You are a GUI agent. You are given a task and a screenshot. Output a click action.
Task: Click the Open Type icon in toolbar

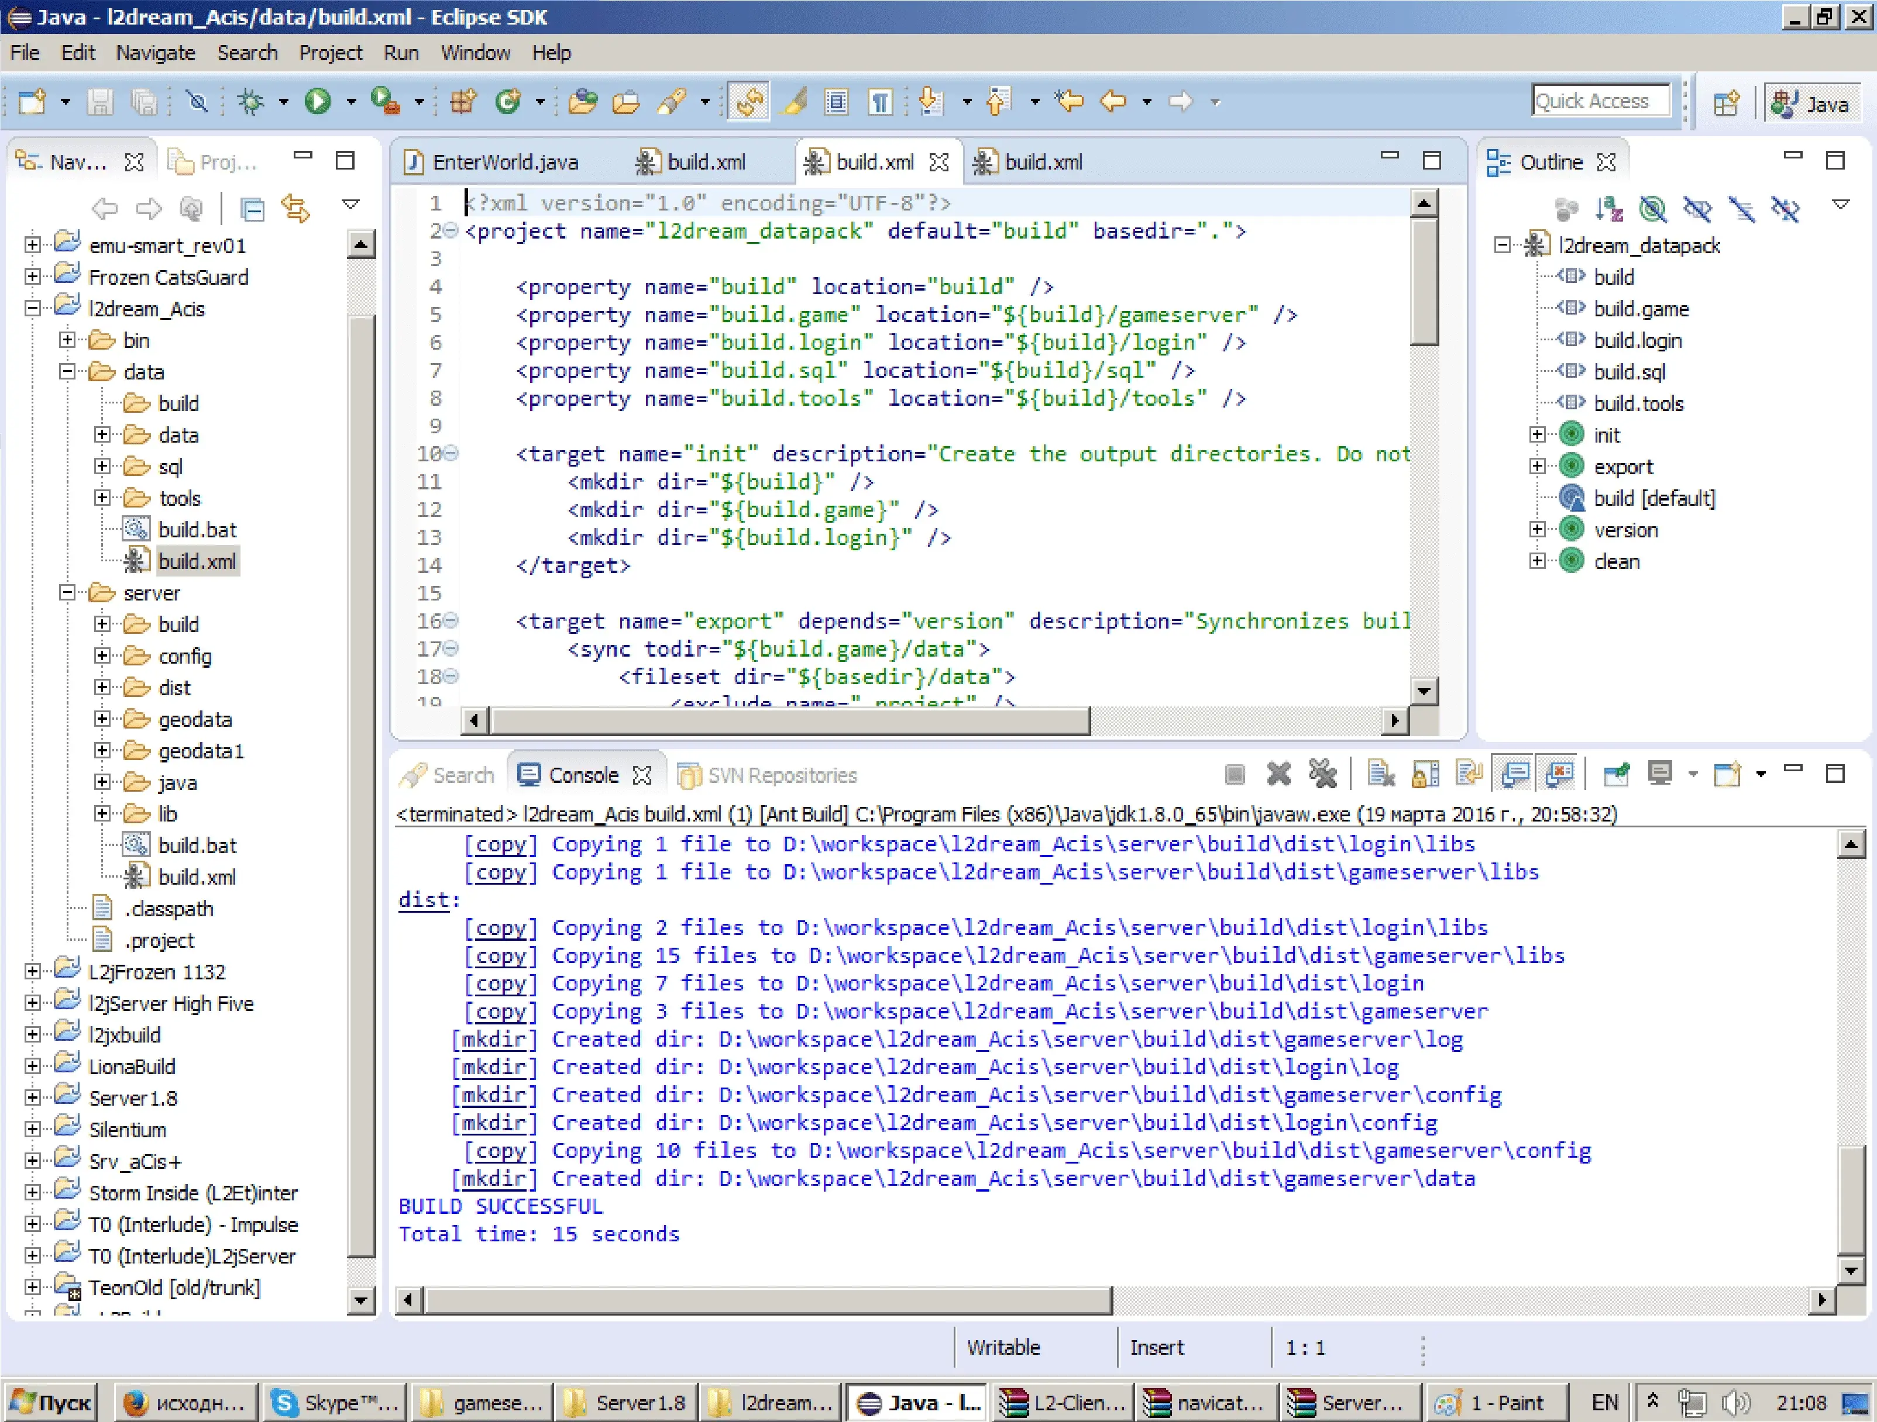[582, 102]
